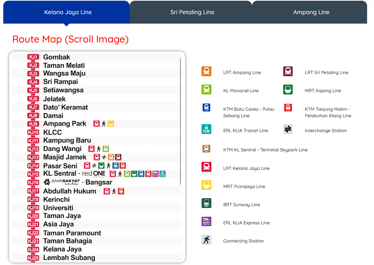Click the Kelana Jaya station name in the map

[x=62, y=249]
